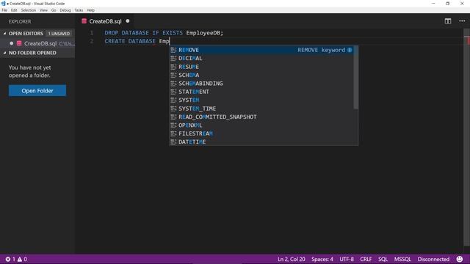The width and height of the screenshot is (470, 264).
Task: Click the keyword icon beside SCHEMA suggestion
Action: [x=173, y=75]
